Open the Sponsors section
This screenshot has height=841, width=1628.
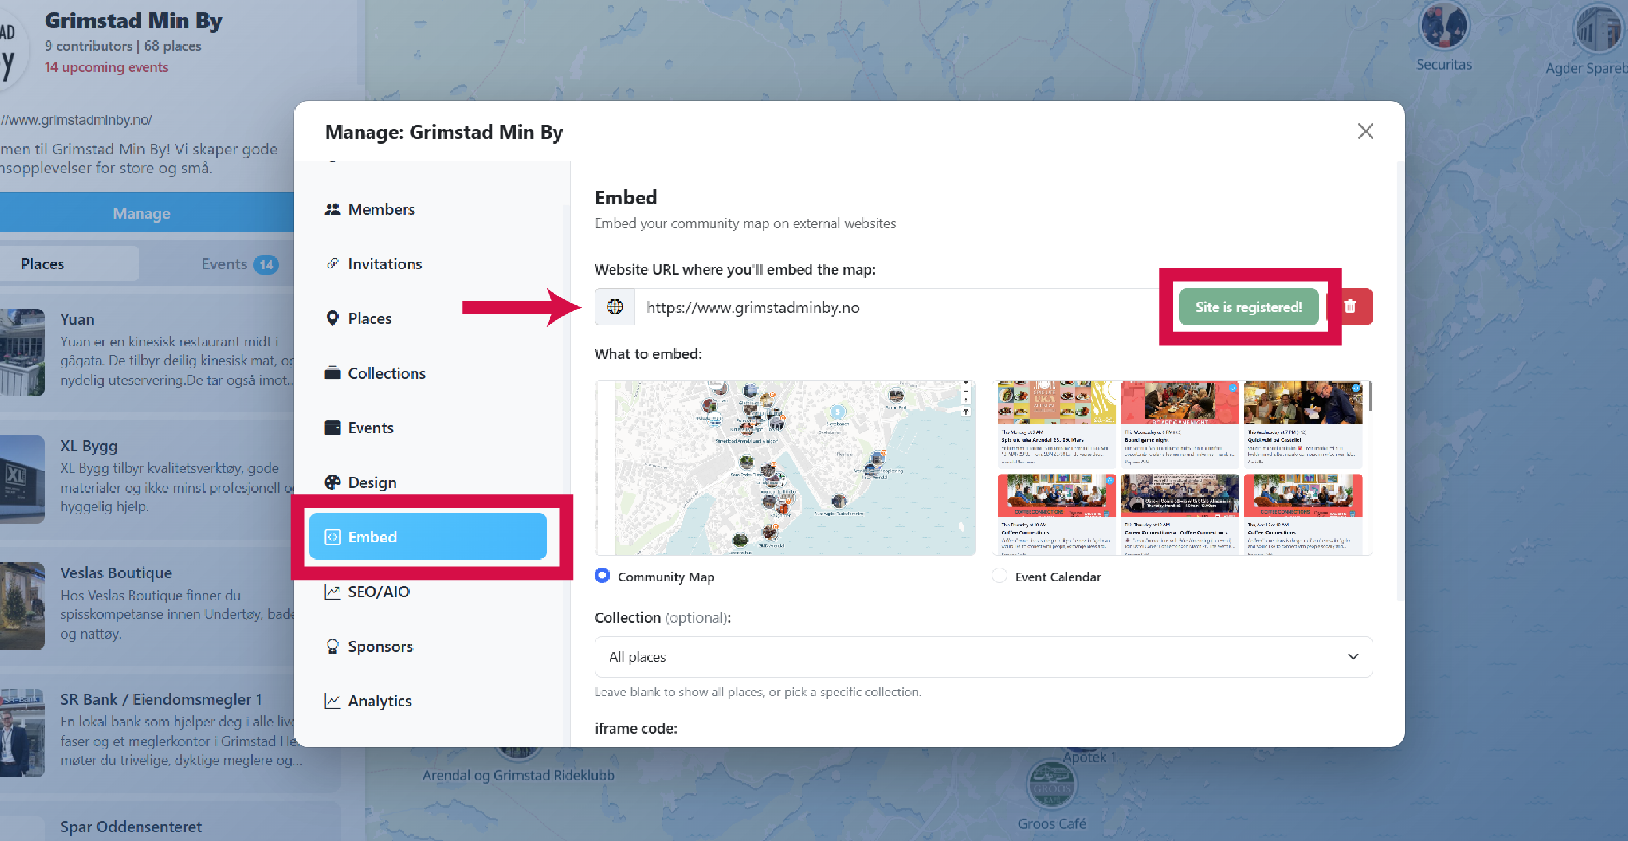pyautogui.click(x=428, y=646)
